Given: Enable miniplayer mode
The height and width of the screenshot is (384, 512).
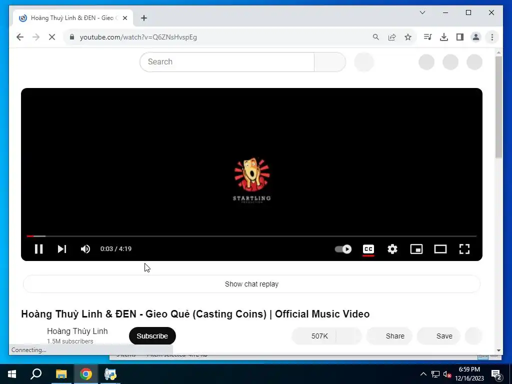Looking at the screenshot, I should click(416, 249).
